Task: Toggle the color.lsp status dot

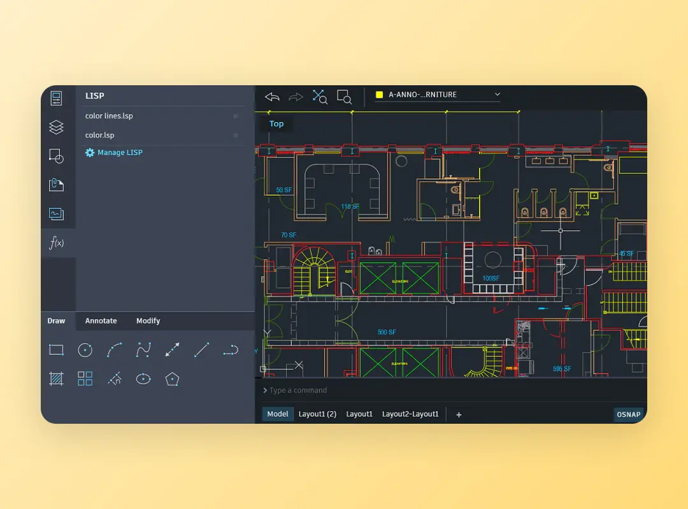Action: (236, 136)
